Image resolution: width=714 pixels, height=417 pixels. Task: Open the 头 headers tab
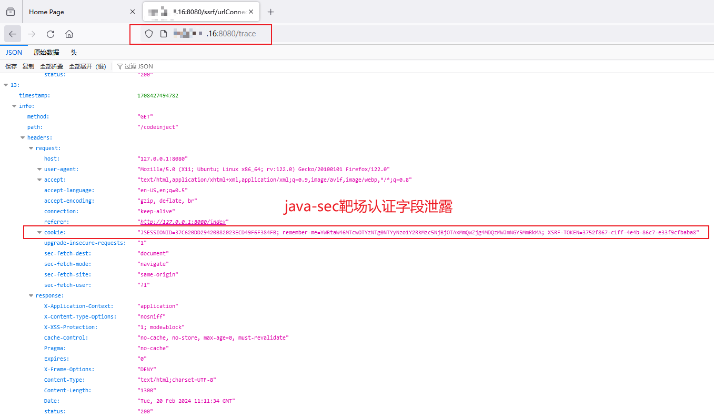(74, 53)
